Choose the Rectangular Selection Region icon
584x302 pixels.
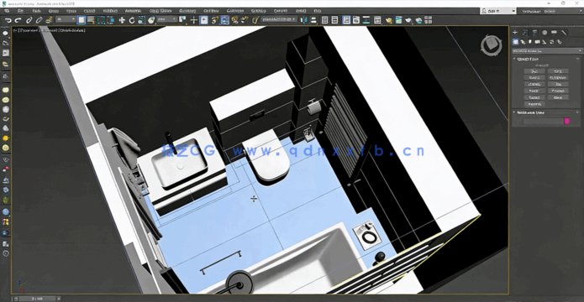click(101, 20)
